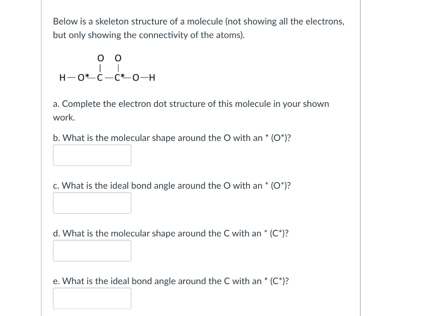
Task: Click question c text about ideal bond angle
Action: click(x=171, y=185)
